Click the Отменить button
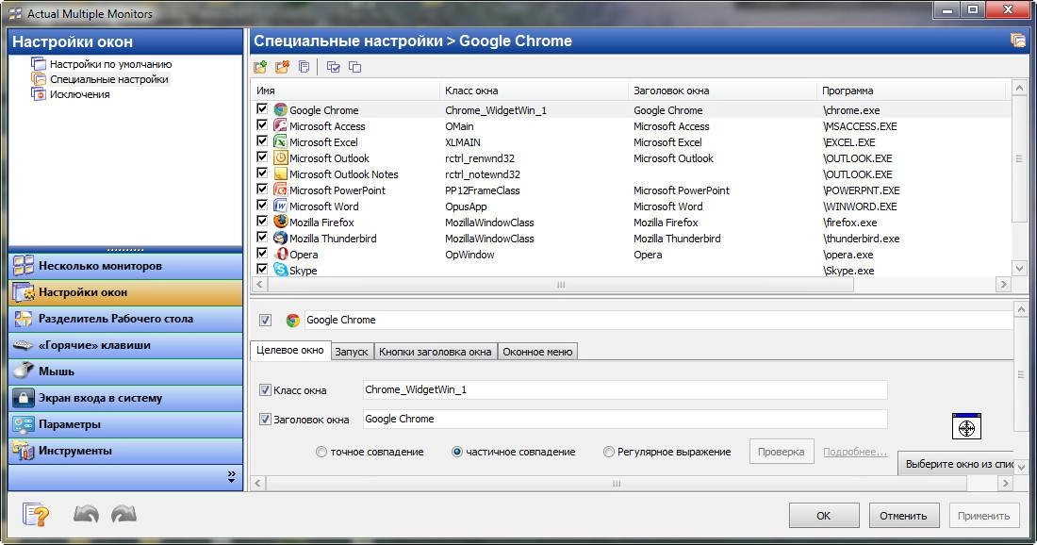 [904, 515]
